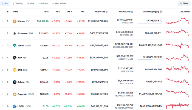Click Bitcoin's circulating supply progress bar
This screenshot has height=110, width=192.
coord(150,23)
